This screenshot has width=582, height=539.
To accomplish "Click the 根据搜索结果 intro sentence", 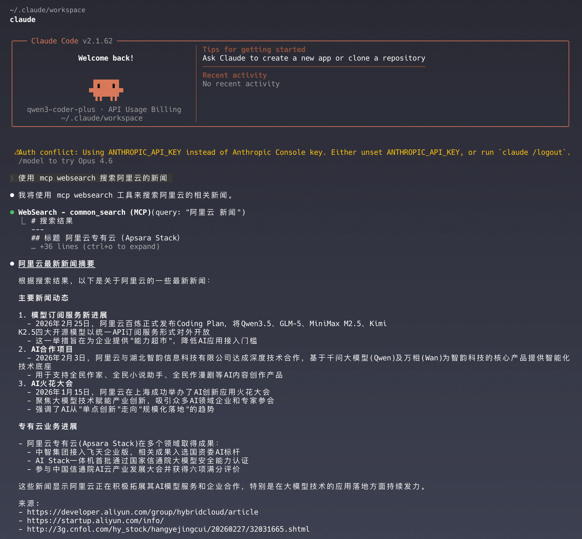I will pos(114,281).
